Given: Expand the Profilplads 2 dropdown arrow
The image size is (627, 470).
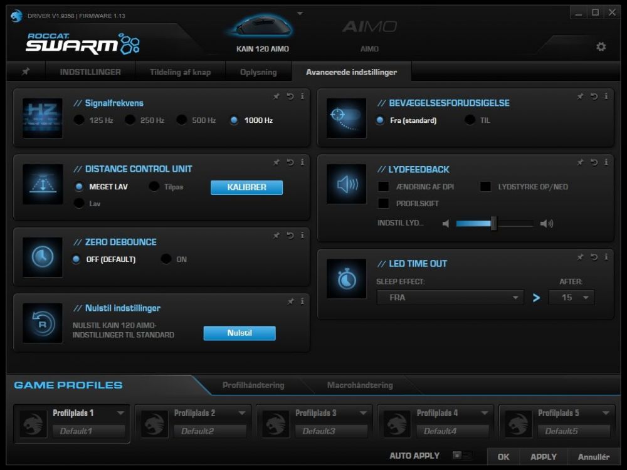Looking at the screenshot, I should click(242, 413).
